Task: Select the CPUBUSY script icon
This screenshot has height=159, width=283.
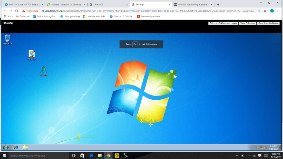Action: 32,54
